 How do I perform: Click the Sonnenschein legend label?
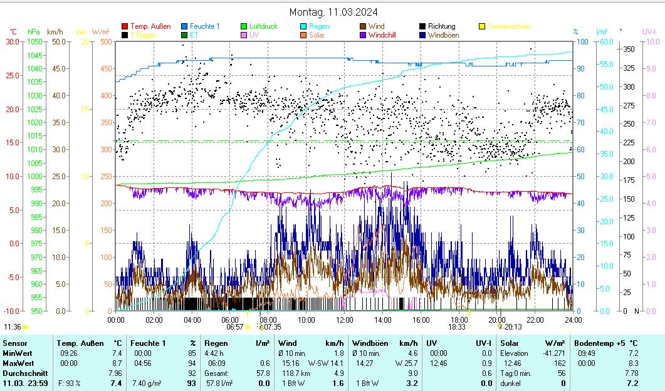click(509, 26)
